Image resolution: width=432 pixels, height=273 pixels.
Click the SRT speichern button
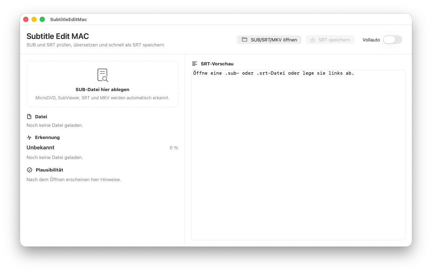pos(330,40)
